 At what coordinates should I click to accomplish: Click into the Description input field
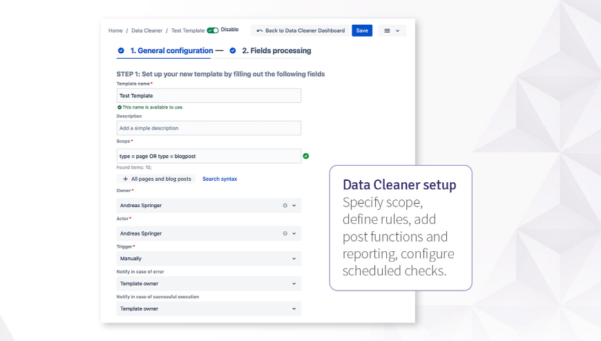pyautogui.click(x=209, y=128)
